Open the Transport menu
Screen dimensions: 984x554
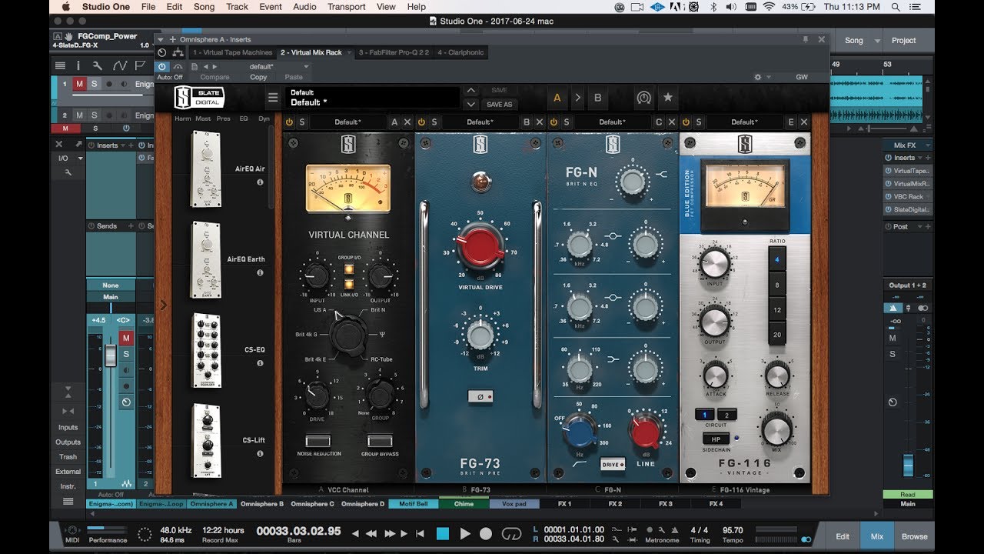(x=346, y=7)
